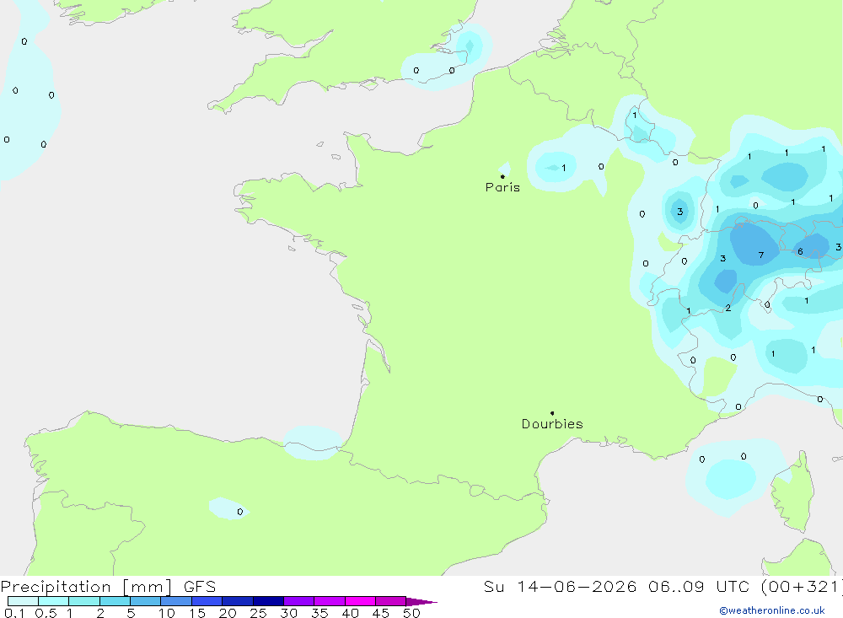This screenshot has width=843, height=618.
Task: Select the 45–50 mm legend color swatch
Action: click(x=391, y=601)
